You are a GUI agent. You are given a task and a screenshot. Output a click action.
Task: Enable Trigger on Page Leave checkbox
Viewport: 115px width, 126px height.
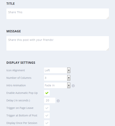click(47, 108)
